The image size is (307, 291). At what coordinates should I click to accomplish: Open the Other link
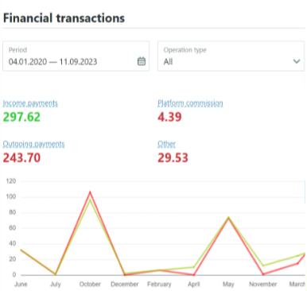166,145
